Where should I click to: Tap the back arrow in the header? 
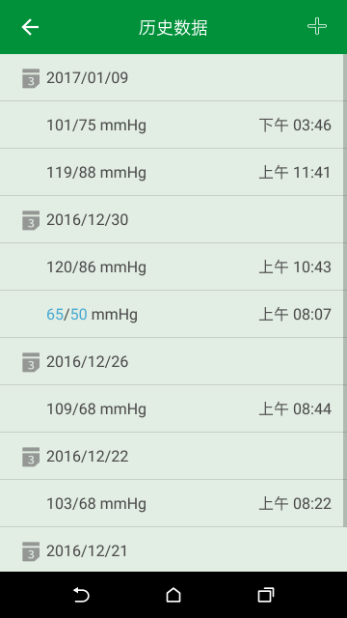point(30,27)
